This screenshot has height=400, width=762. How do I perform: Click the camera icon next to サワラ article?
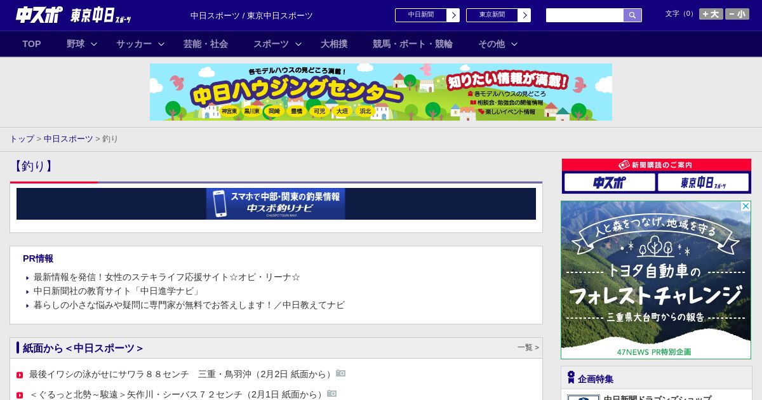[341, 373]
